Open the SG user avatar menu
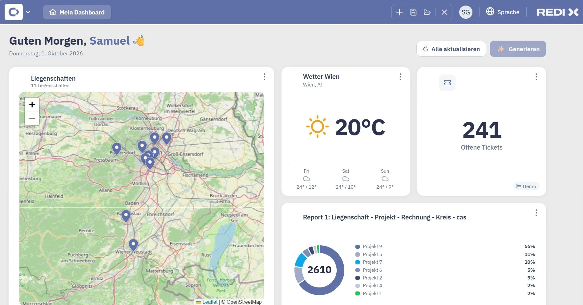This screenshot has height=305, width=583. tap(466, 12)
